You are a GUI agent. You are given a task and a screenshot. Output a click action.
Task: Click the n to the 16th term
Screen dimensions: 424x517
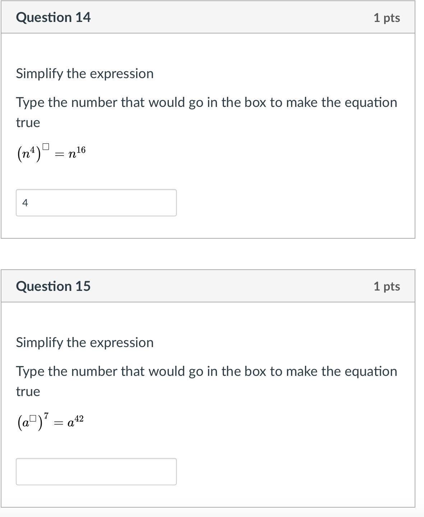point(77,153)
